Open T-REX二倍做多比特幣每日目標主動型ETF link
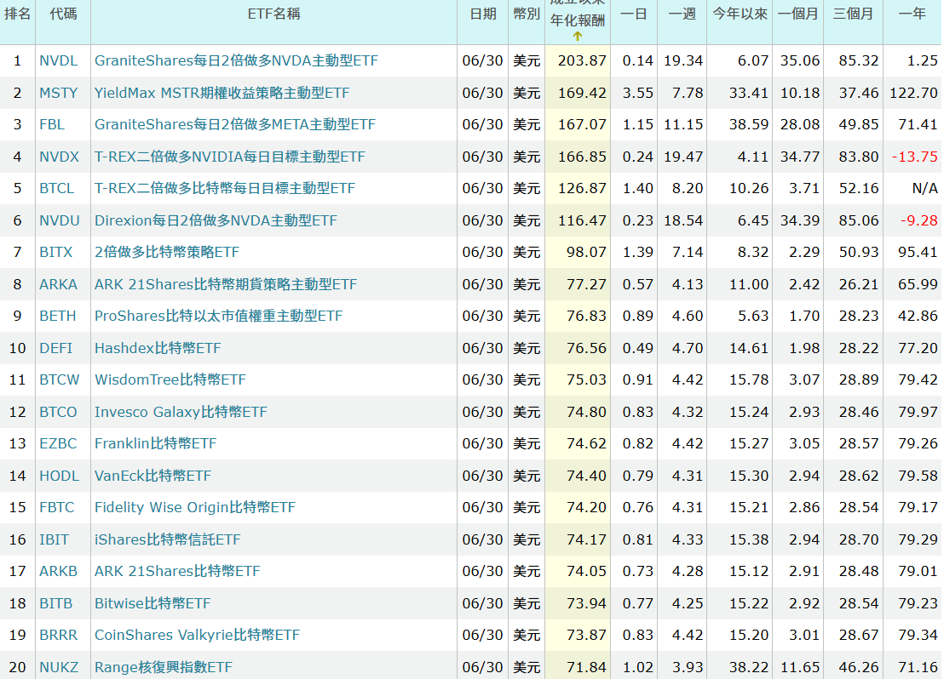Image resolution: width=944 pixels, height=679 pixels. point(225,188)
